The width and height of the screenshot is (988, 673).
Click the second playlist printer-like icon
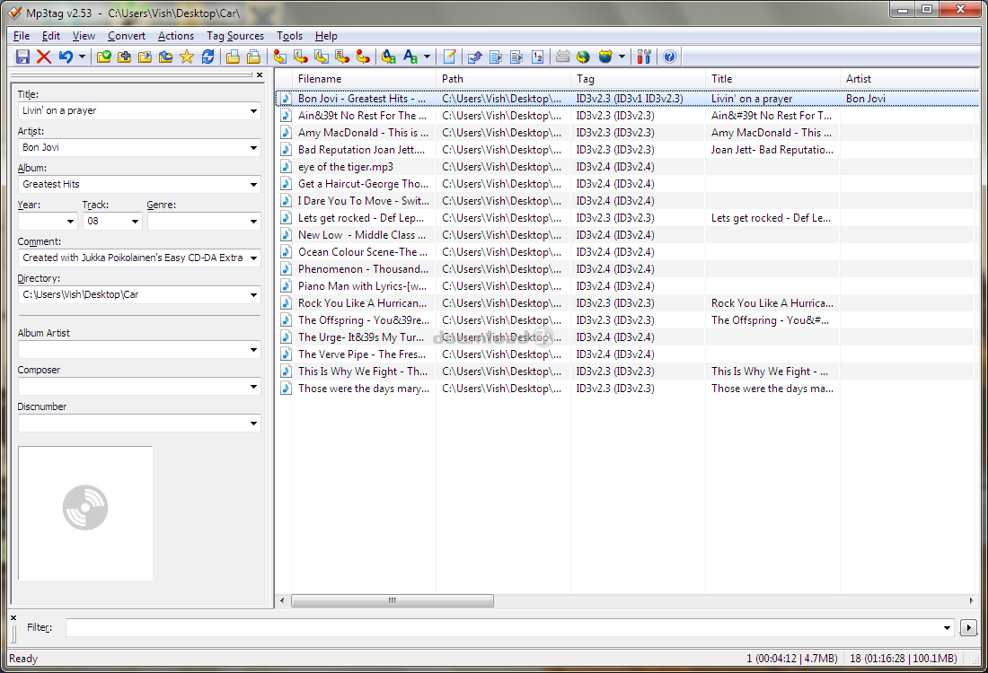253,57
